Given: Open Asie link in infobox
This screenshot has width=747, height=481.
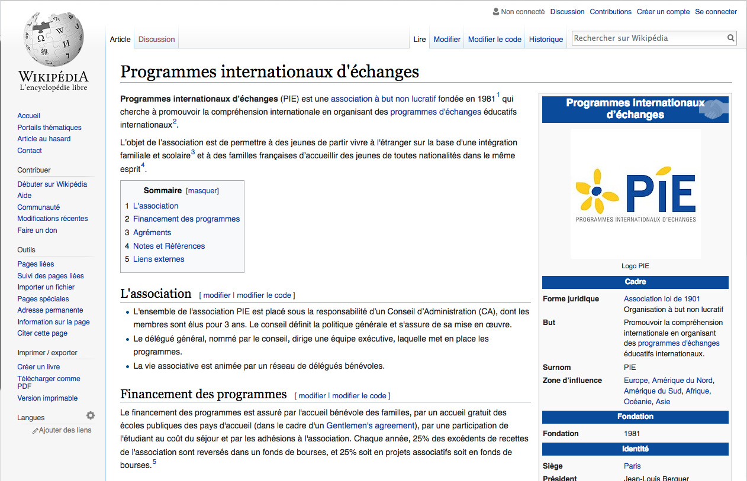Looking at the screenshot, I should 663,402.
